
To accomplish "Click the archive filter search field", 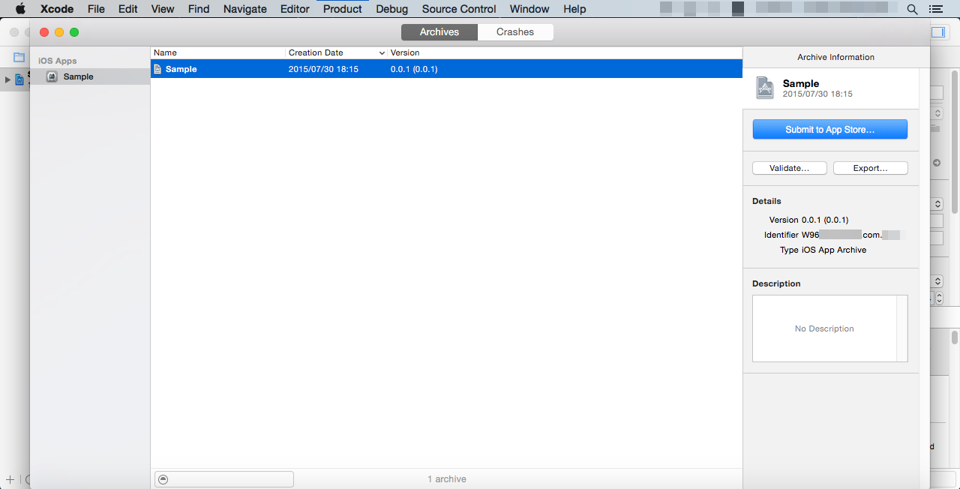I will tap(224, 479).
